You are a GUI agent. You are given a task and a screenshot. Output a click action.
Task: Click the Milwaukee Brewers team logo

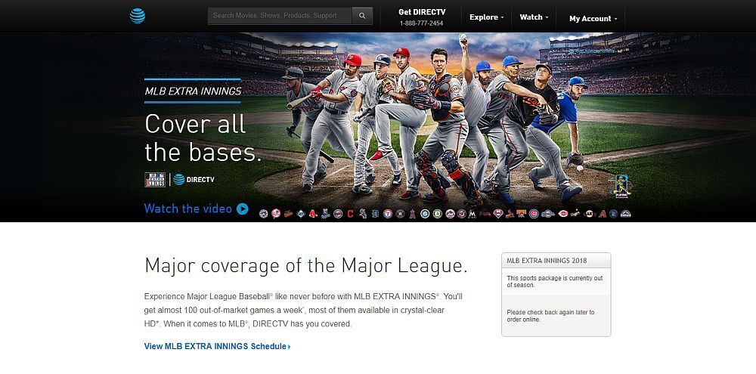tap(548, 214)
